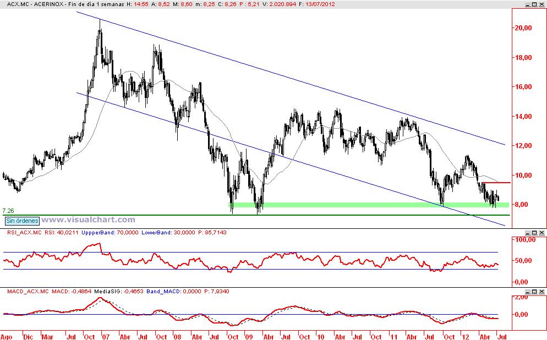Click the 50,00 RSI axis label

click(524, 261)
